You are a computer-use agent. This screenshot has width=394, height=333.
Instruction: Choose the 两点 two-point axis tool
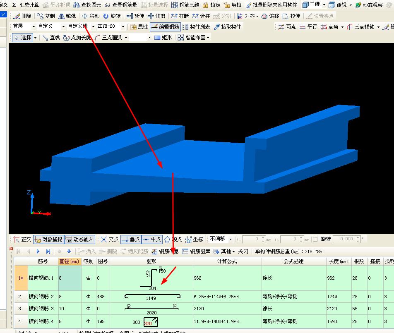288,27
